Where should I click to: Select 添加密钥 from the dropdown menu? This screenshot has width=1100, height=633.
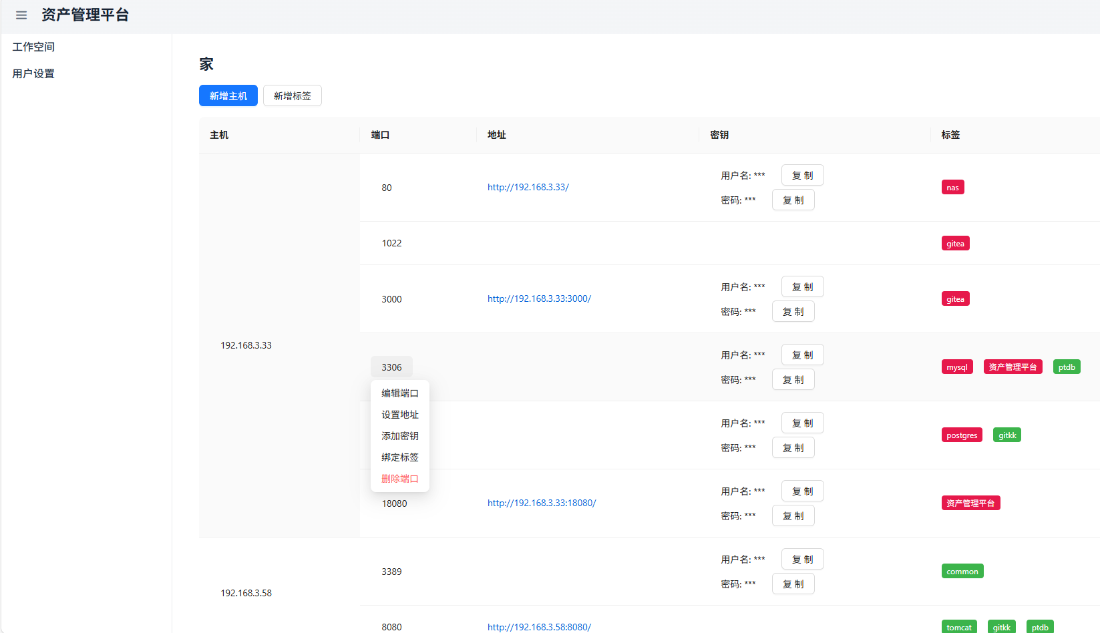399,436
